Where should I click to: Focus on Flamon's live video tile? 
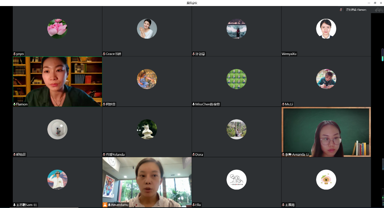pos(57,82)
